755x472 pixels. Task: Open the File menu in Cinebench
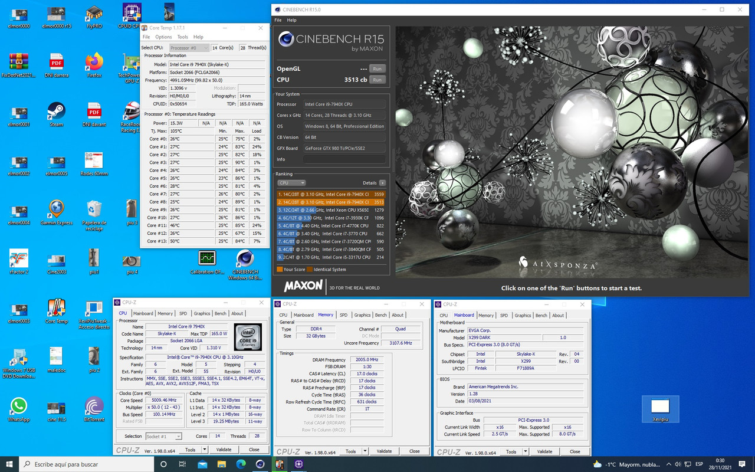point(278,20)
